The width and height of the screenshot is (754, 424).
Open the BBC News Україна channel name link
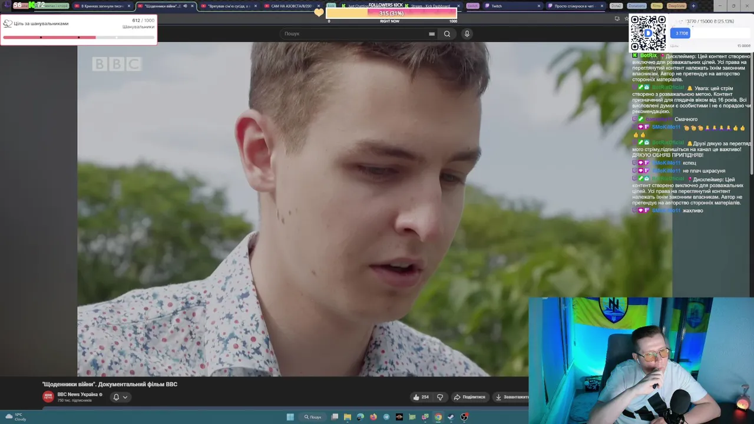click(x=78, y=395)
